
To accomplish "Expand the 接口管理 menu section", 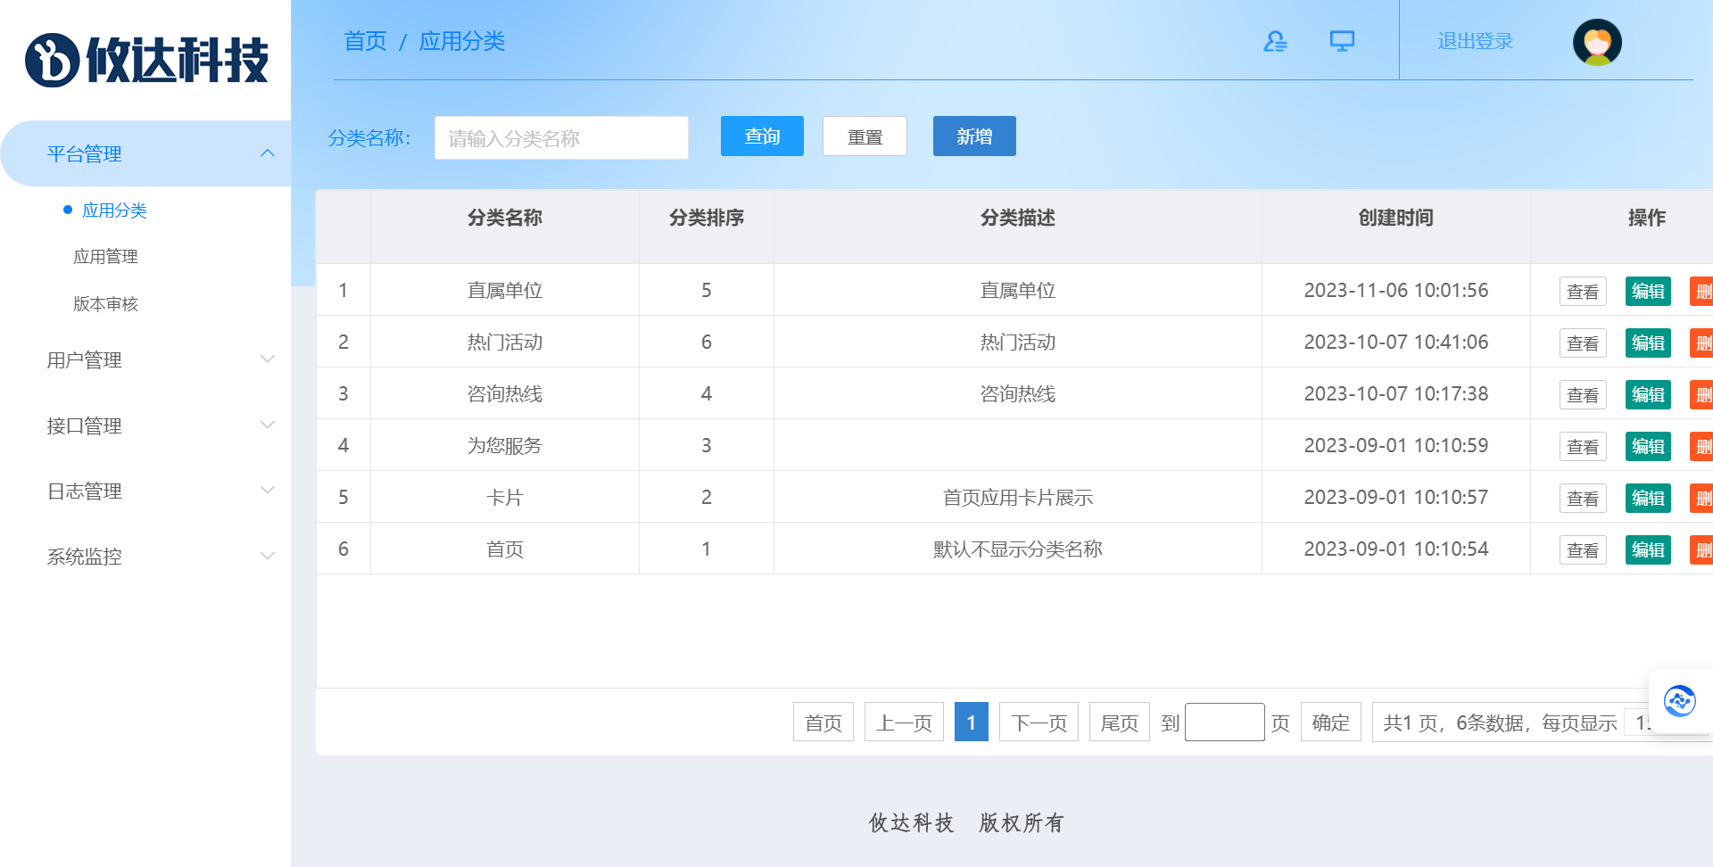I will point(145,425).
